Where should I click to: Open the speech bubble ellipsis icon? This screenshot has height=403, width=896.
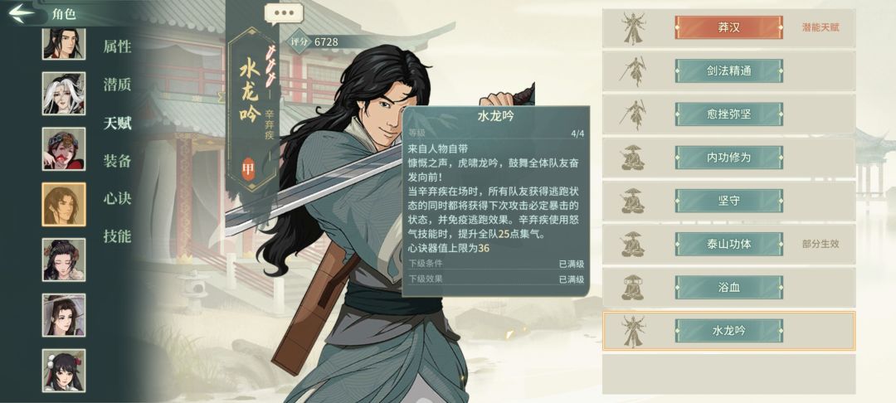[x=284, y=13]
